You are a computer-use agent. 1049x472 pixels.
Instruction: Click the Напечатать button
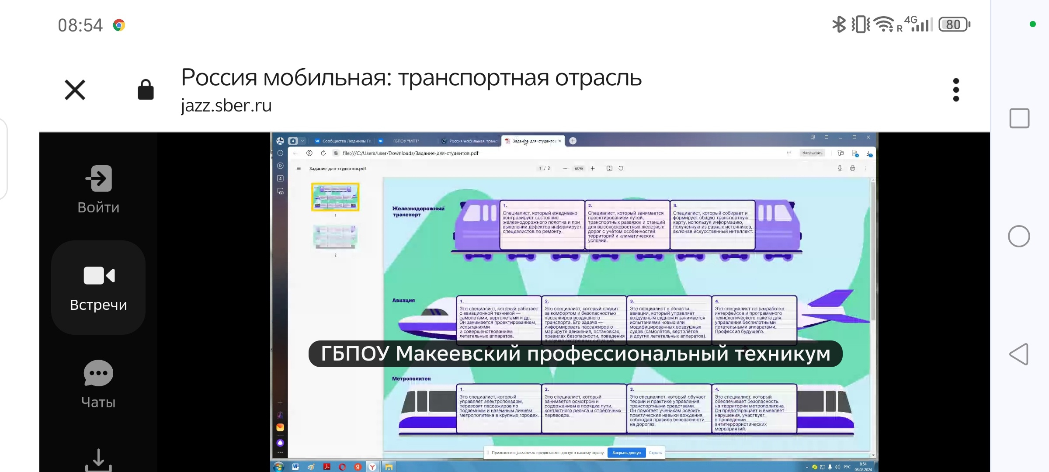pyautogui.click(x=812, y=153)
